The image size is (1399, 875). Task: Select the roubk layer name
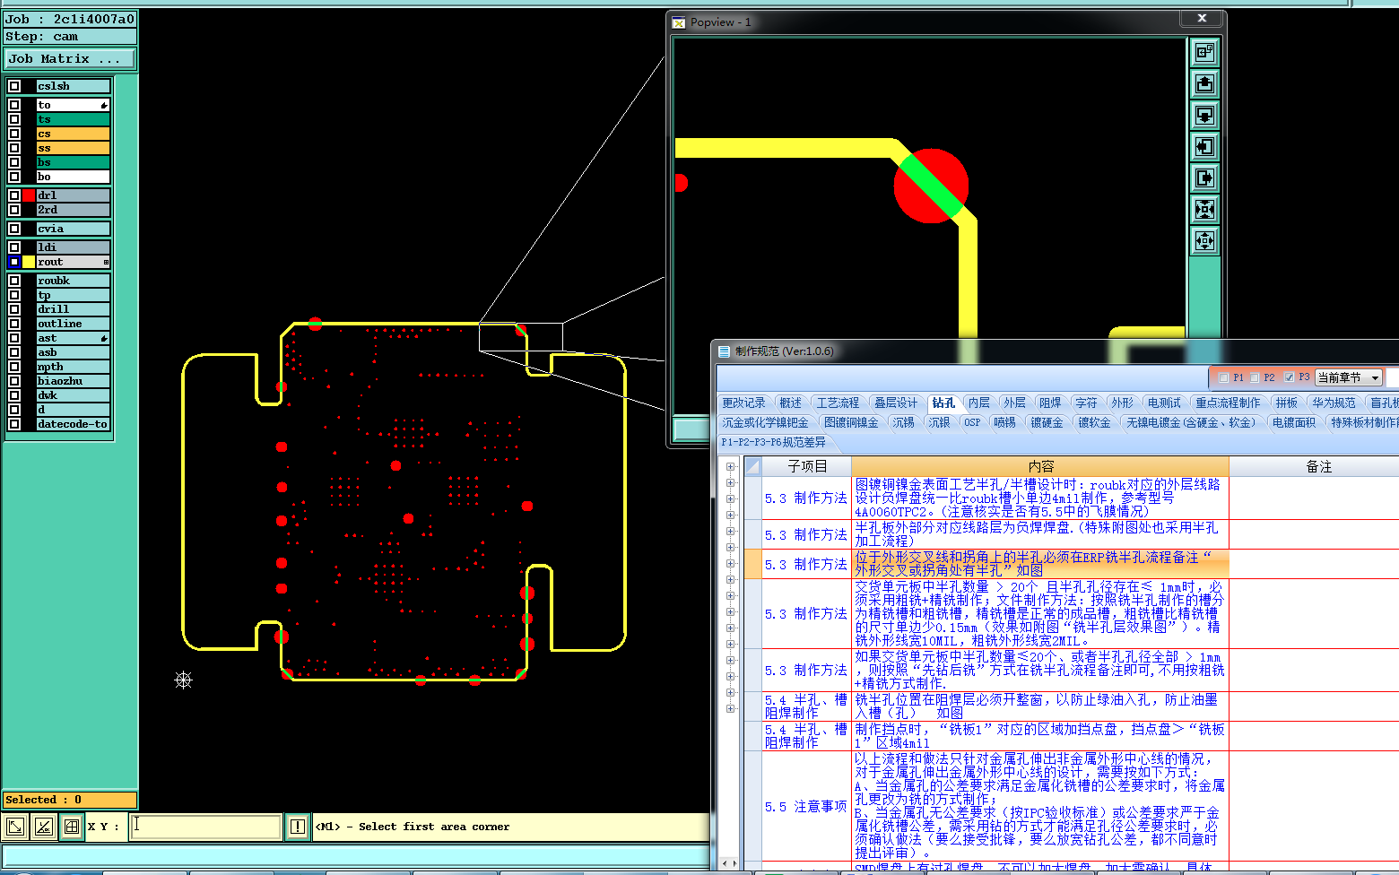tap(73, 281)
